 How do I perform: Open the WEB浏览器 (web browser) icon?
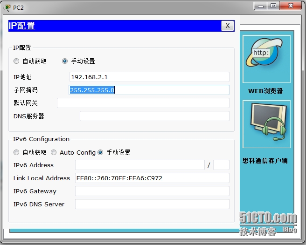coord(266,59)
